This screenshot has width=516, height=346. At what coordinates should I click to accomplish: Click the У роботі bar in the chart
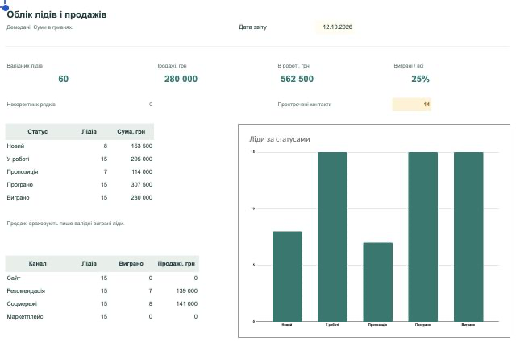(332, 237)
